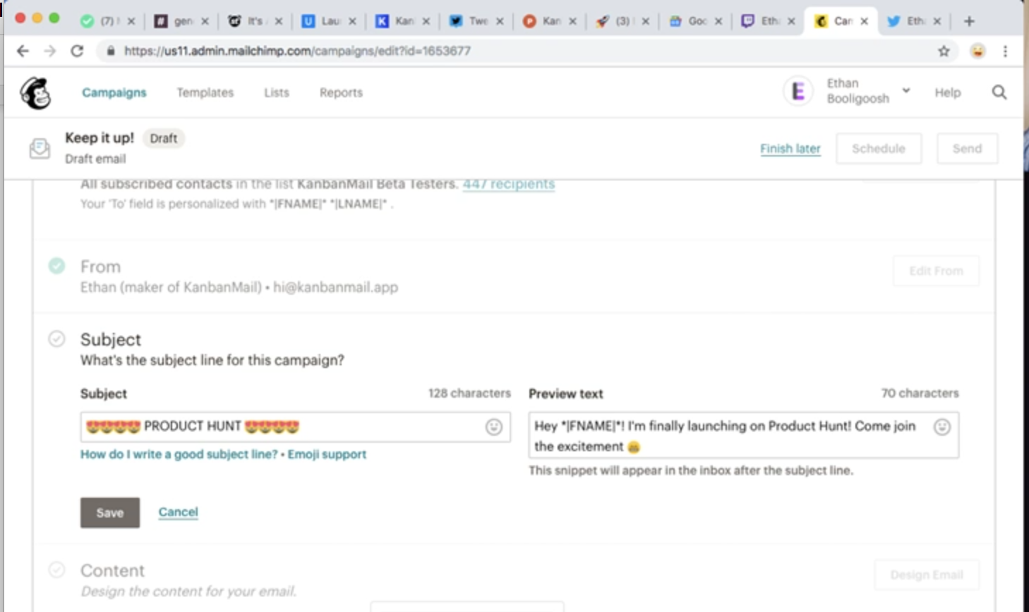Open the Emoji support link
1029x612 pixels.
pos(327,454)
